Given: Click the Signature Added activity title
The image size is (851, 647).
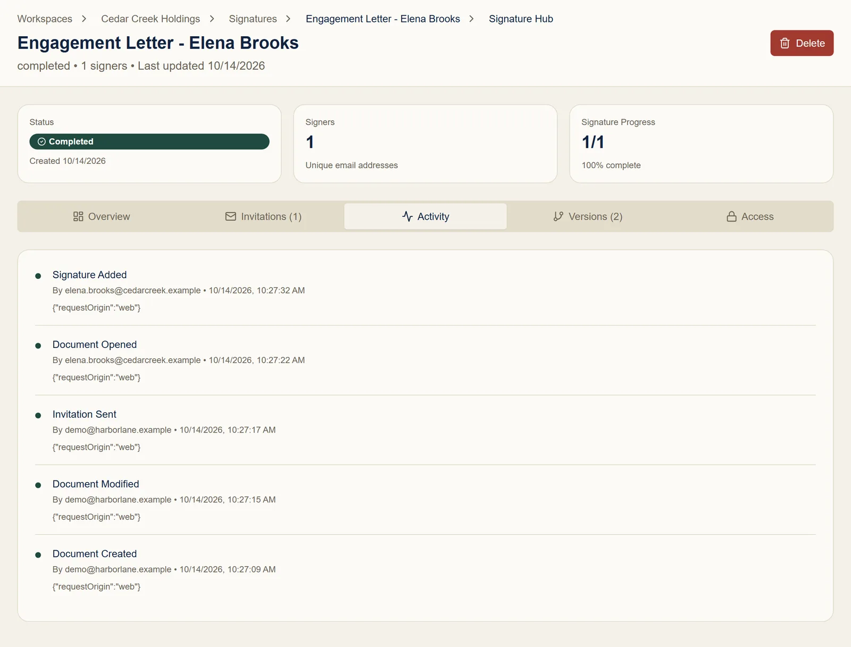Looking at the screenshot, I should [90, 275].
